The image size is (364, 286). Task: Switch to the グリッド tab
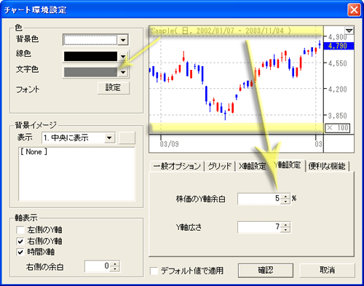(x=220, y=166)
